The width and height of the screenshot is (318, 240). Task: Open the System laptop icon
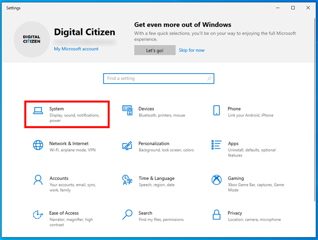coord(38,111)
